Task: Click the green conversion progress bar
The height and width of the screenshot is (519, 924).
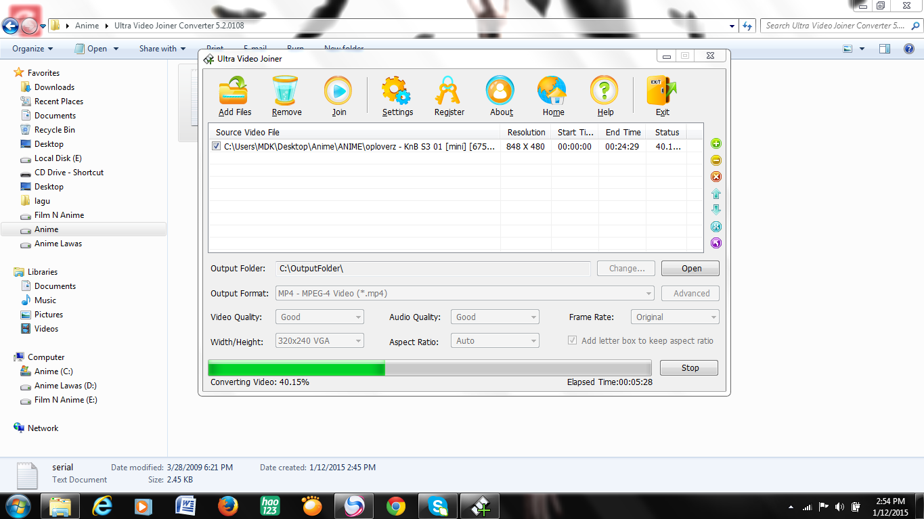Action: (x=429, y=368)
